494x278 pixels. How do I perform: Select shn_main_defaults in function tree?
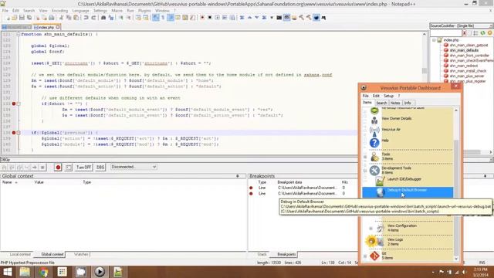point(464,50)
